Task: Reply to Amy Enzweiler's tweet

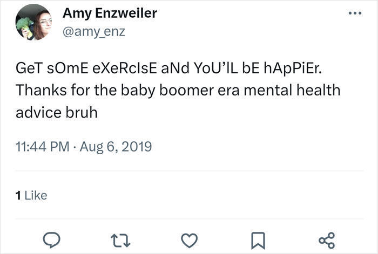Action: click(x=51, y=240)
